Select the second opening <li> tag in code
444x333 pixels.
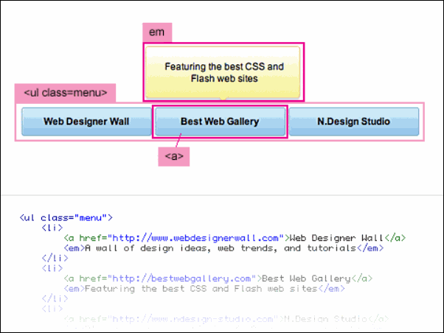click(54, 268)
